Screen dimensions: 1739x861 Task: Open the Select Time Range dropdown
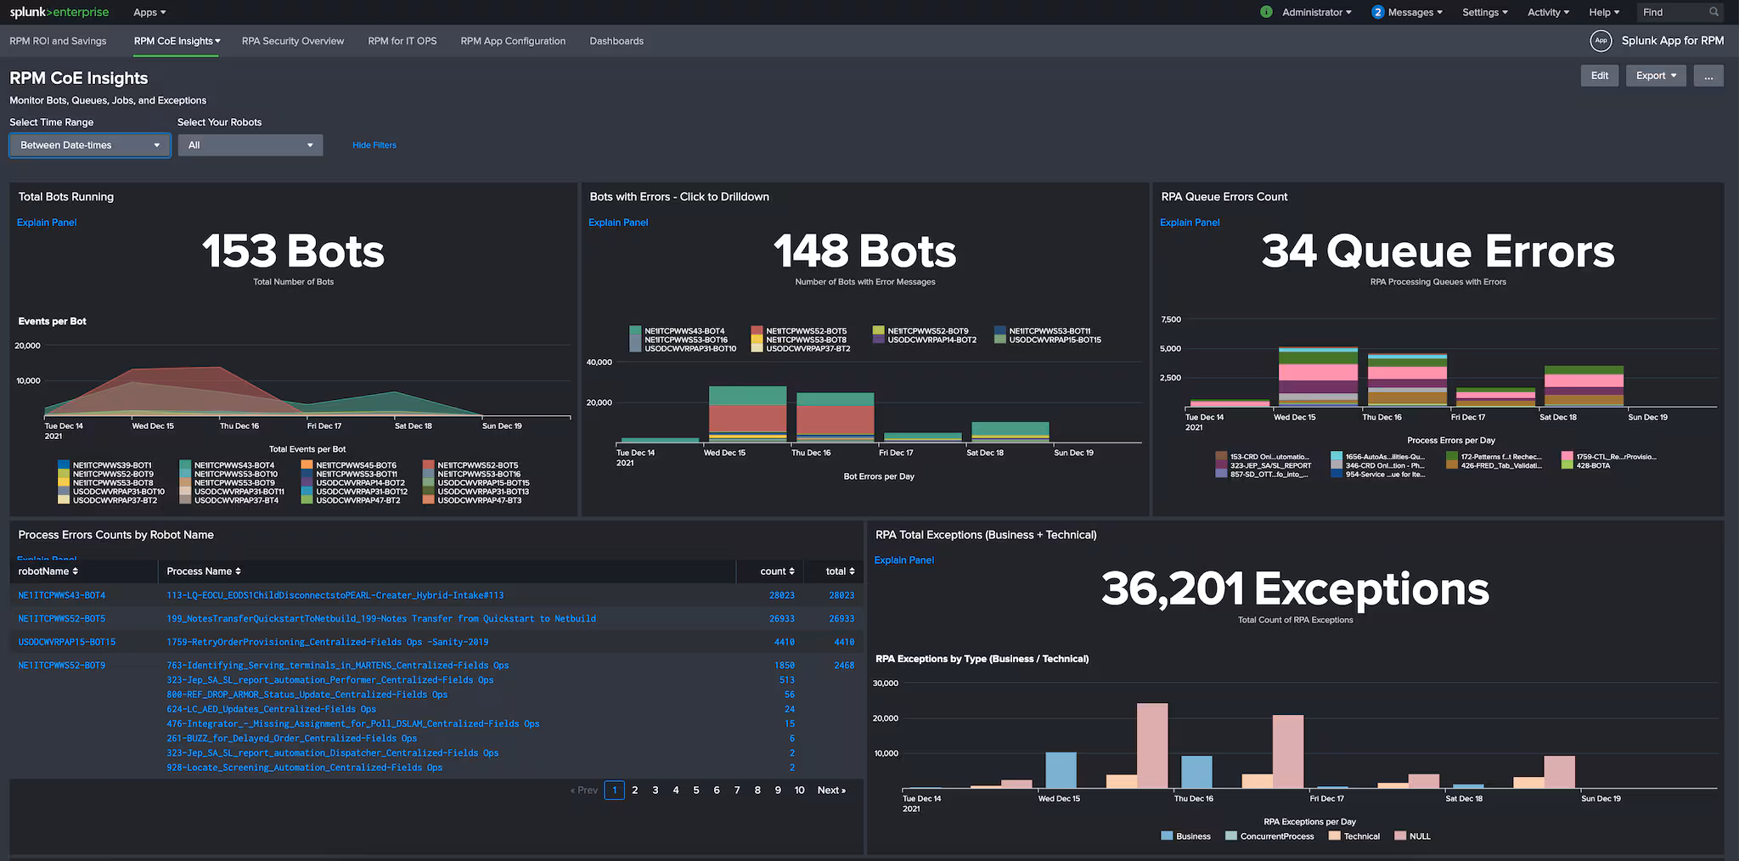[x=89, y=145]
